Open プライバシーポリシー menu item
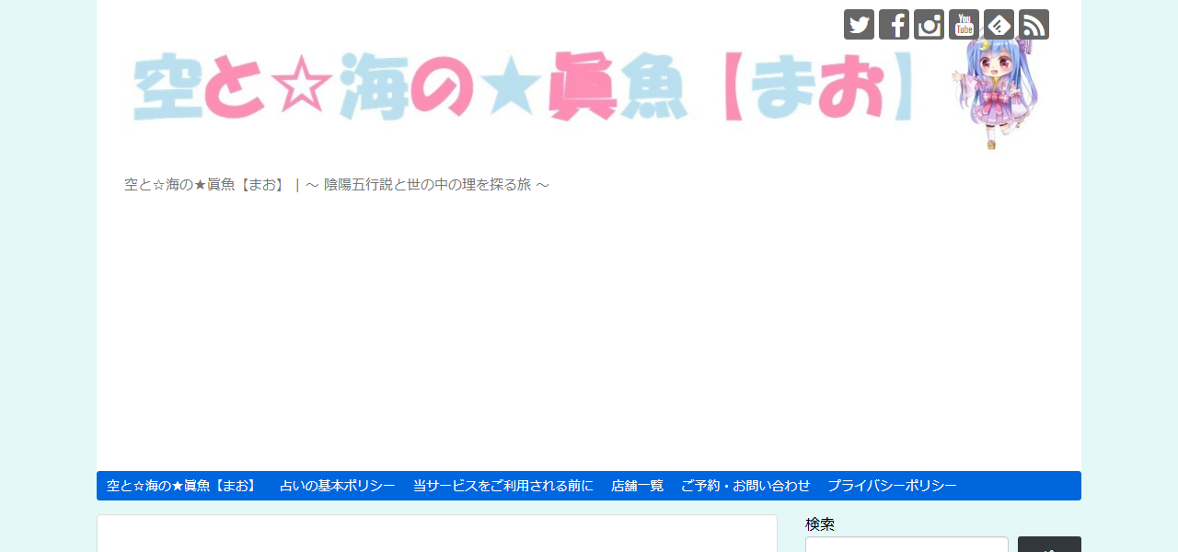Screen dimensions: 1178x552 pyautogui.click(x=892, y=486)
